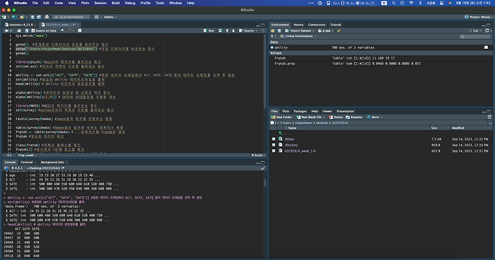Image resolution: width=495 pixels, height=260 pixels.
Task: Click the Go to file/function field
Action: coord(71,17)
